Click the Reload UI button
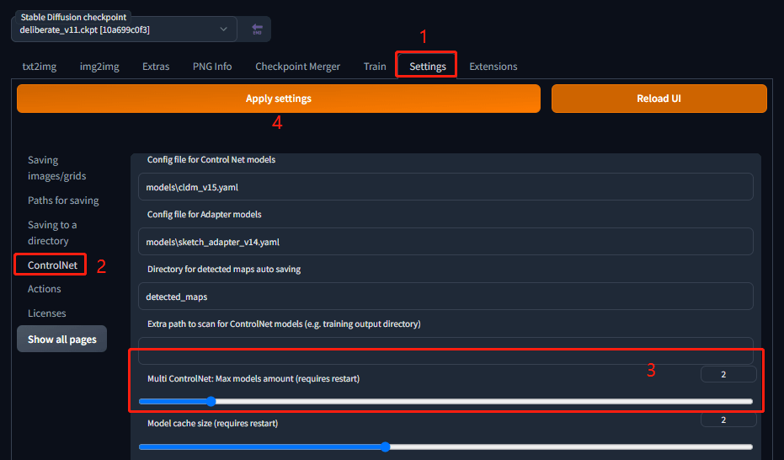This screenshot has height=460, width=784. [659, 99]
